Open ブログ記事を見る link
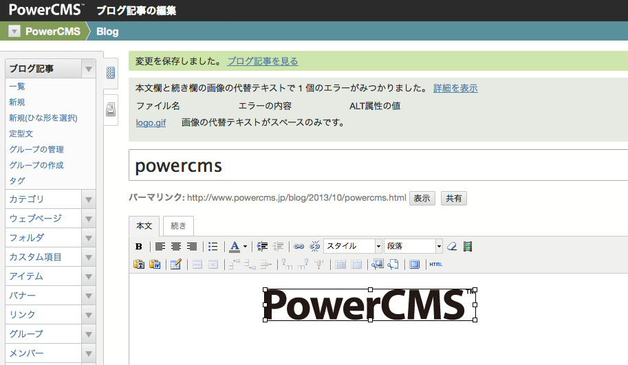Screen dimensions: 628x365 point(263,61)
